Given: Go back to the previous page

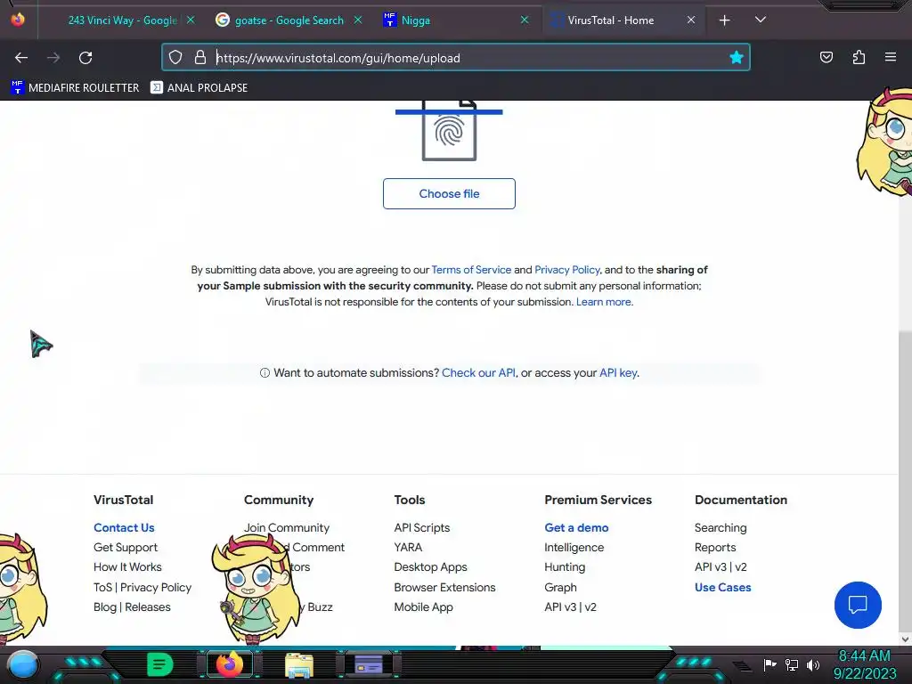Looking at the screenshot, I should click(21, 58).
